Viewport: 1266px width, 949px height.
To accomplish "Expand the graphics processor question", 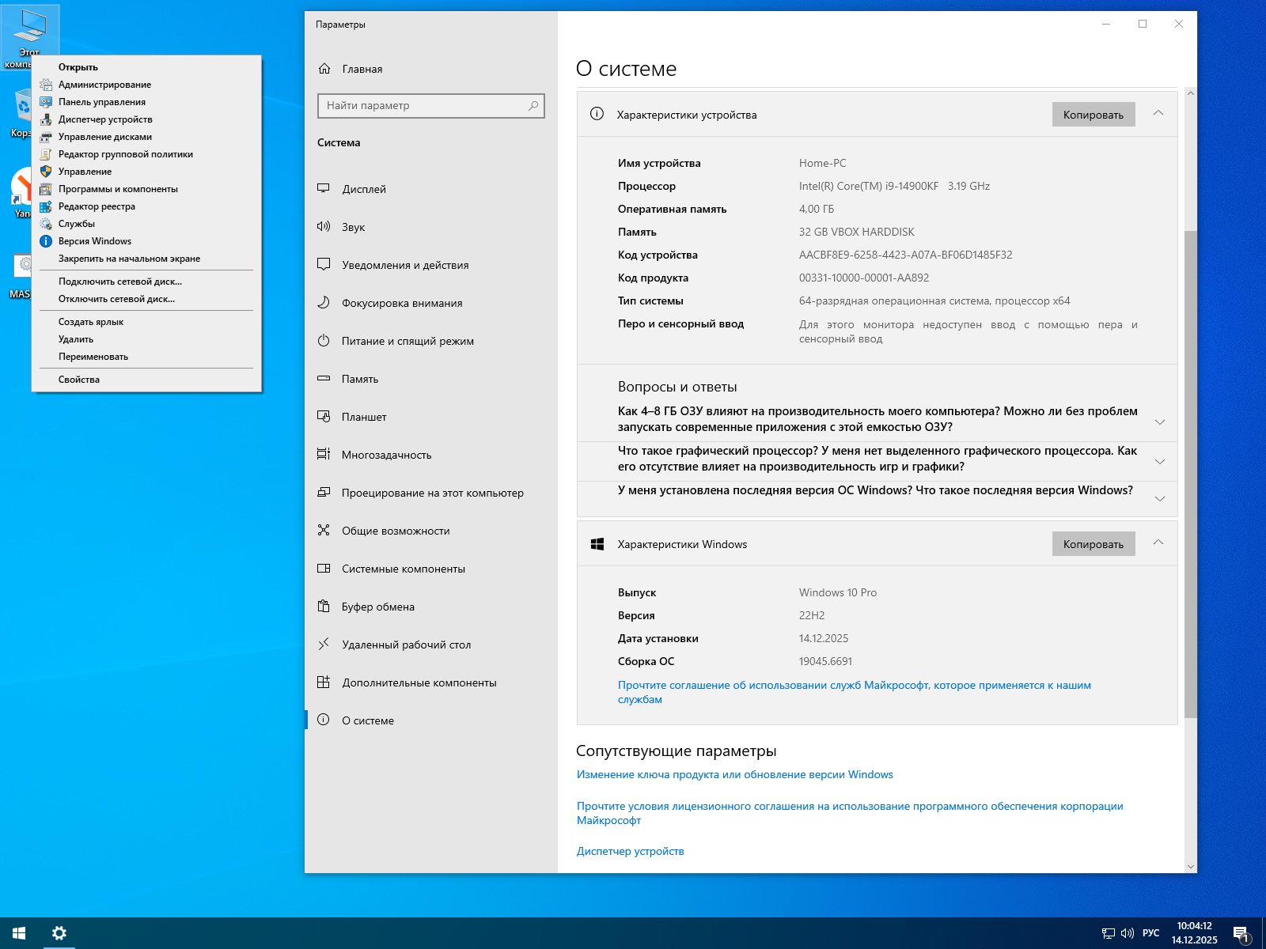I will pos(1159,461).
